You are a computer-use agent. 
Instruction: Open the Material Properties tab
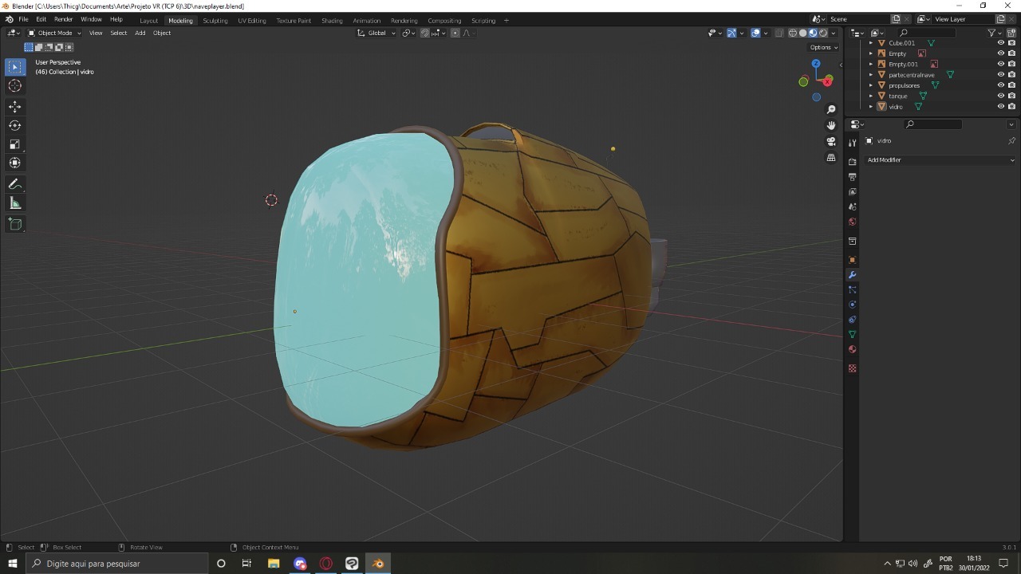click(852, 349)
